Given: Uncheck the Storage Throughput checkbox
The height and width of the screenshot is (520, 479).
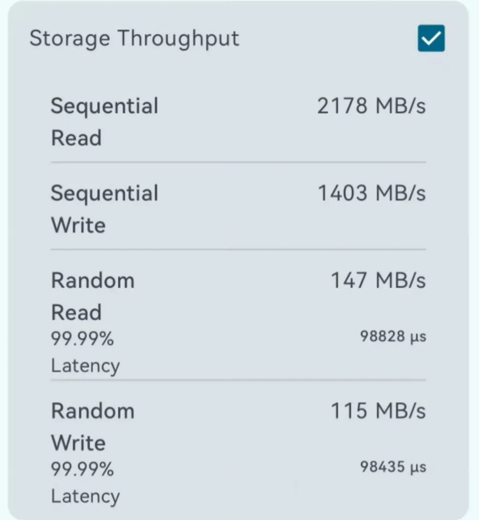Looking at the screenshot, I should pos(431,38).
